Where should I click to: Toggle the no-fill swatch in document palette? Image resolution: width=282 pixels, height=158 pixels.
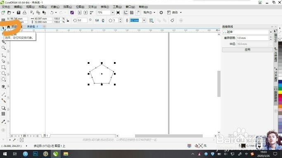21,140
